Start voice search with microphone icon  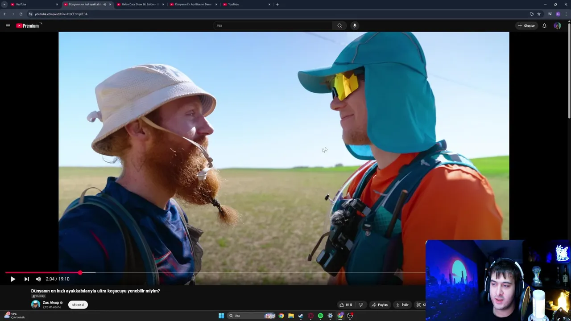[x=355, y=25]
